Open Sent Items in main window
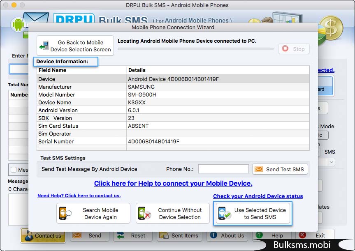355x251 pixels. (179, 236)
